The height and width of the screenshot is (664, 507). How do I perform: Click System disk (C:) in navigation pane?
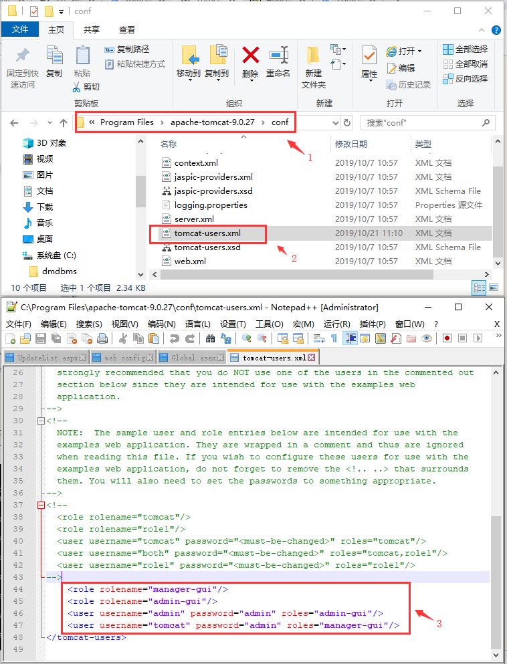point(56,255)
